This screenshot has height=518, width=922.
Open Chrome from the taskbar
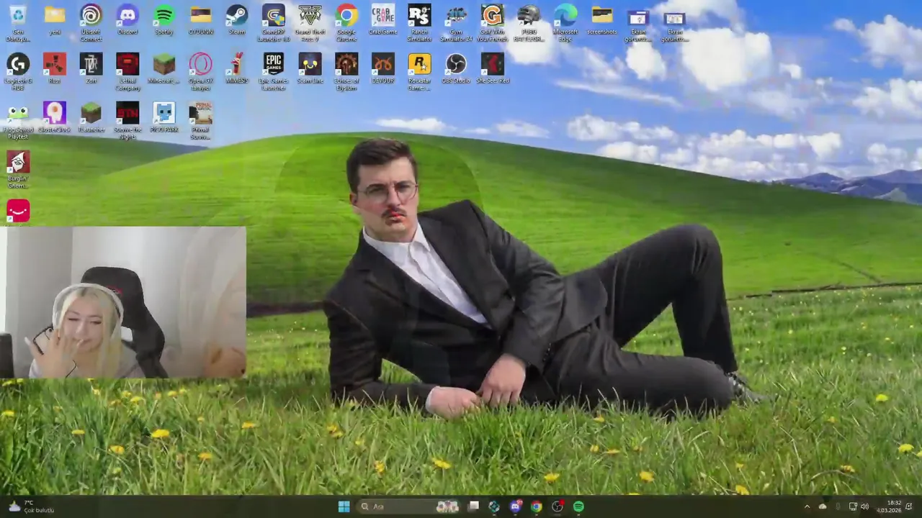click(x=536, y=506)
